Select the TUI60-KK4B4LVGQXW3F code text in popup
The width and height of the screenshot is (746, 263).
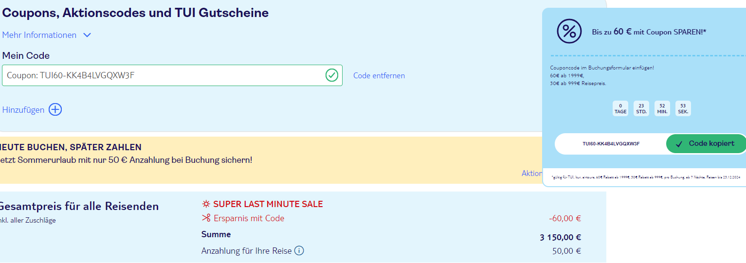click(x=611, y=144)
